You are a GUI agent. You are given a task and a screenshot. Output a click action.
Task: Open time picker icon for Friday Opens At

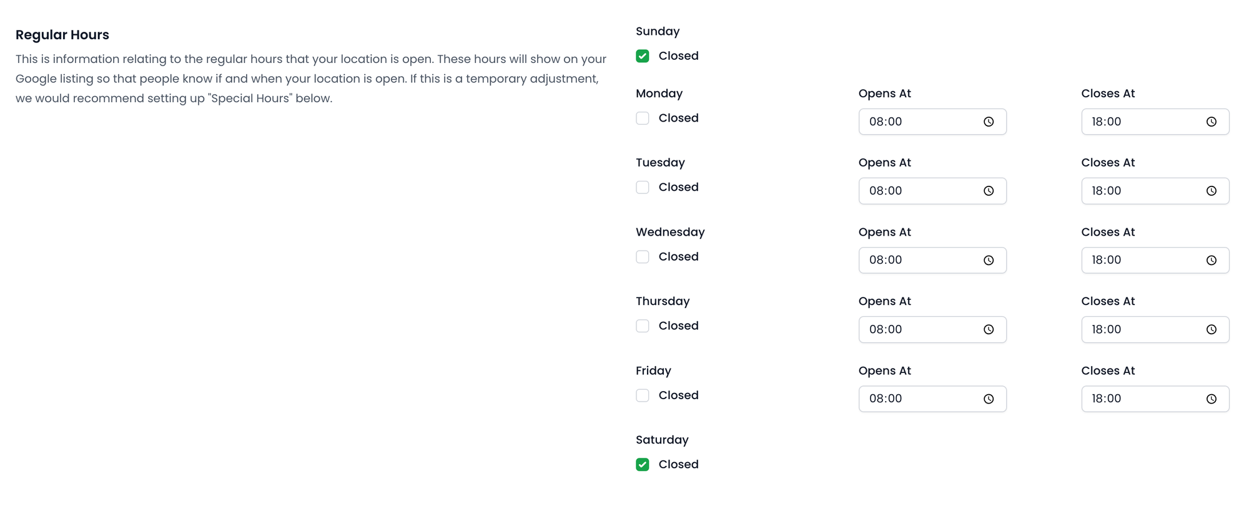989,399
